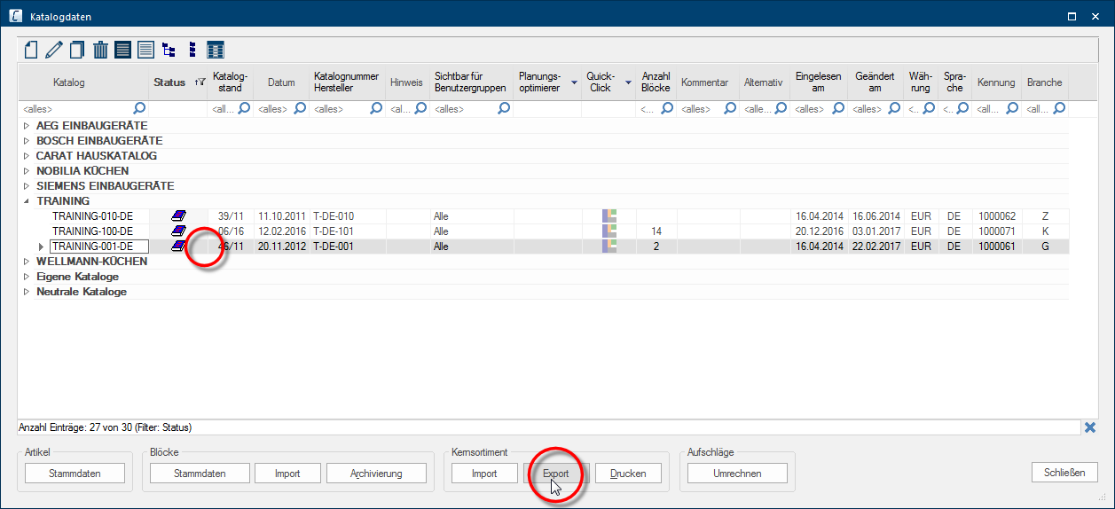
Task: Click the Kernsortiment Export button
Action: tap(555, 474)
